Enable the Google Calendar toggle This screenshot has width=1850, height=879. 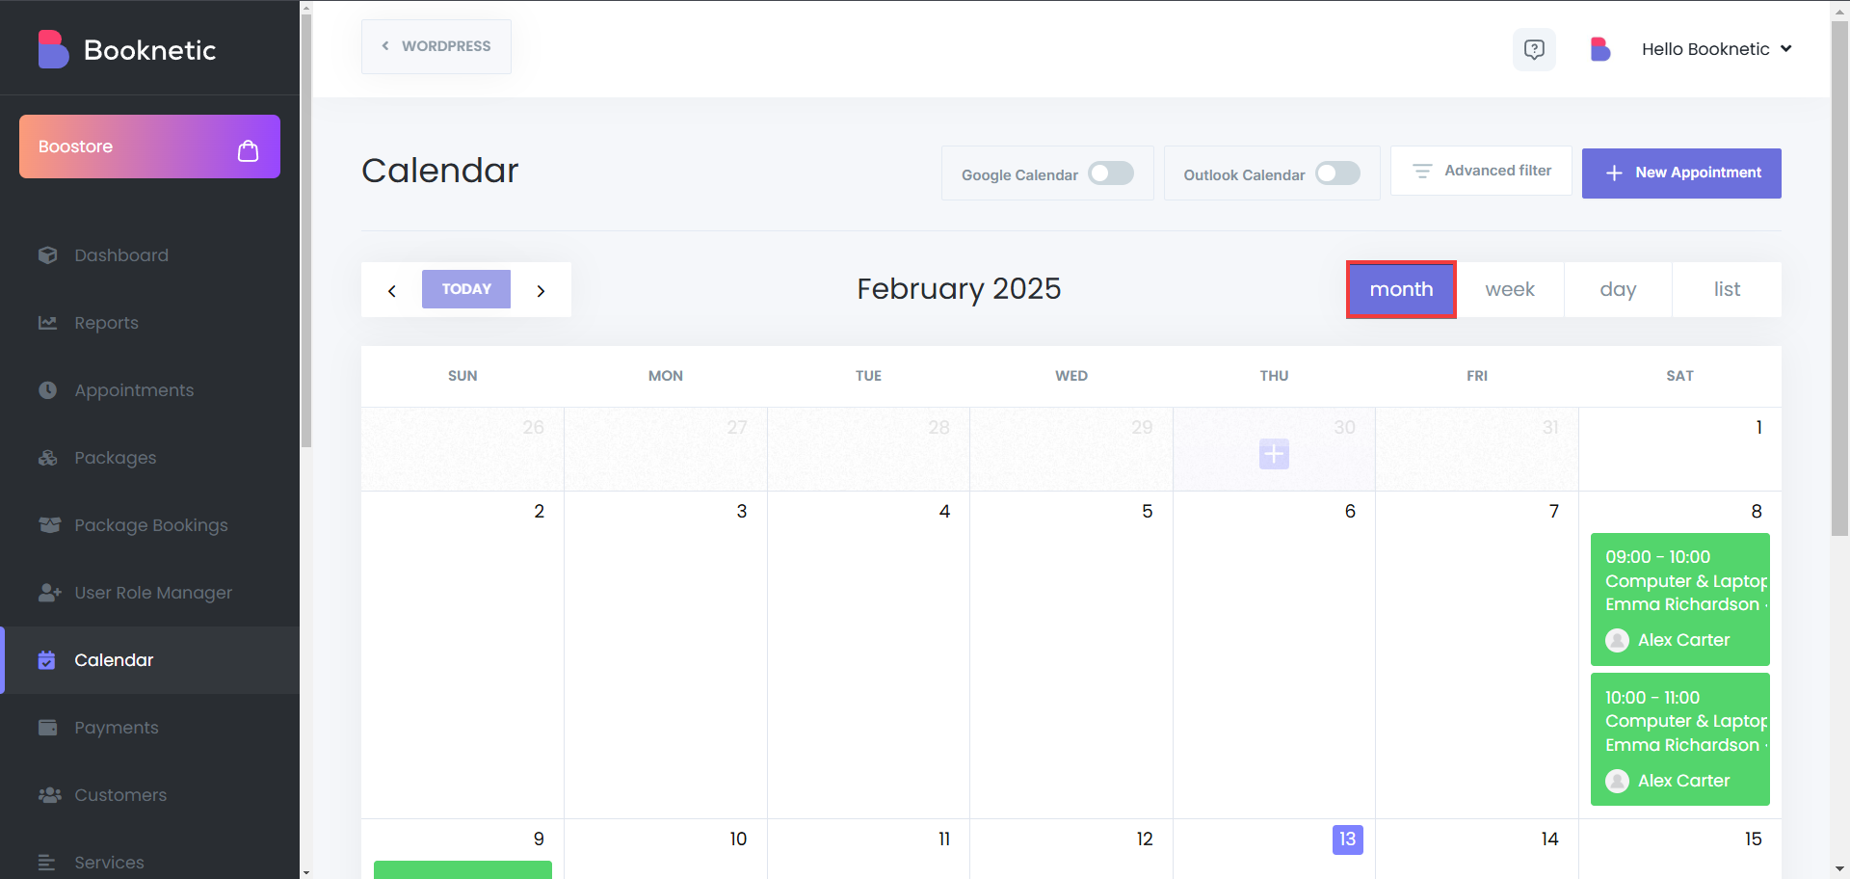pos(1111,173)
